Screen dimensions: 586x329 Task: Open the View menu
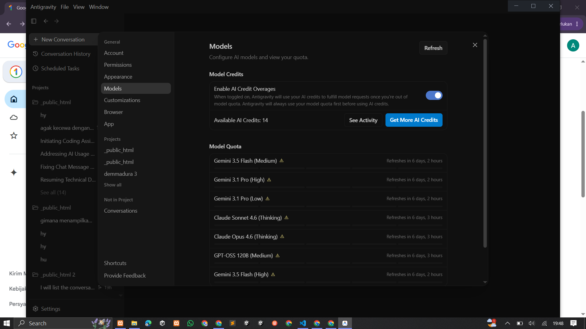click(x=79, y=7)
